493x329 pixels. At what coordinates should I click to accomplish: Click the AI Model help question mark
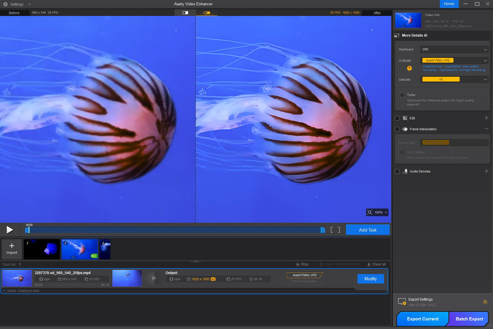tap(409, 68)
